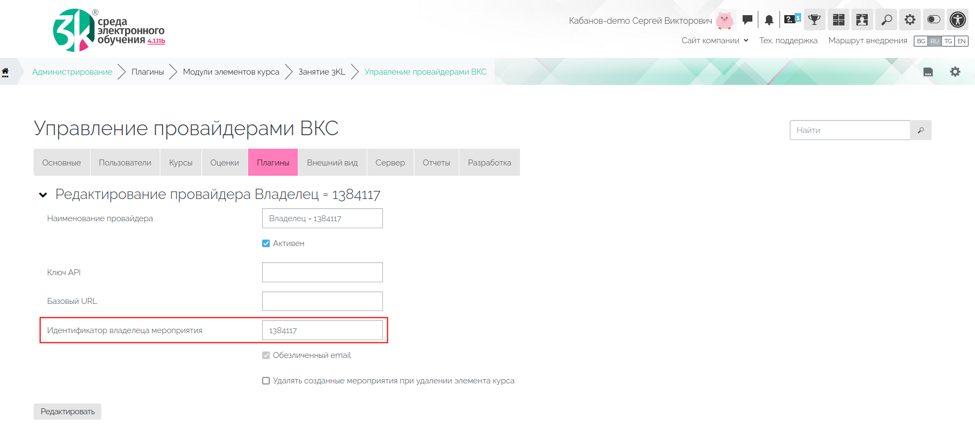Open the messages chat bubble icon
The height and width of the screenshot is (431, 975).
pos(747,20)
